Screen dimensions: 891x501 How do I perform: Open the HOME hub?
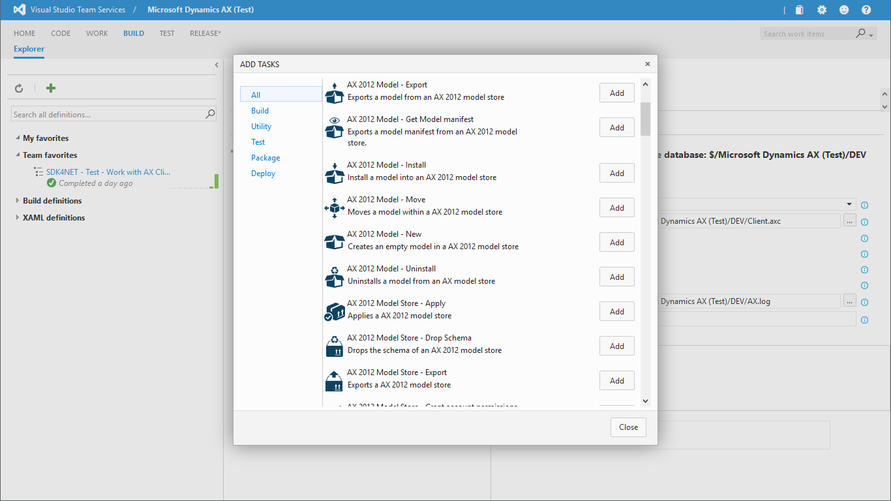click(x=25, y=33)
